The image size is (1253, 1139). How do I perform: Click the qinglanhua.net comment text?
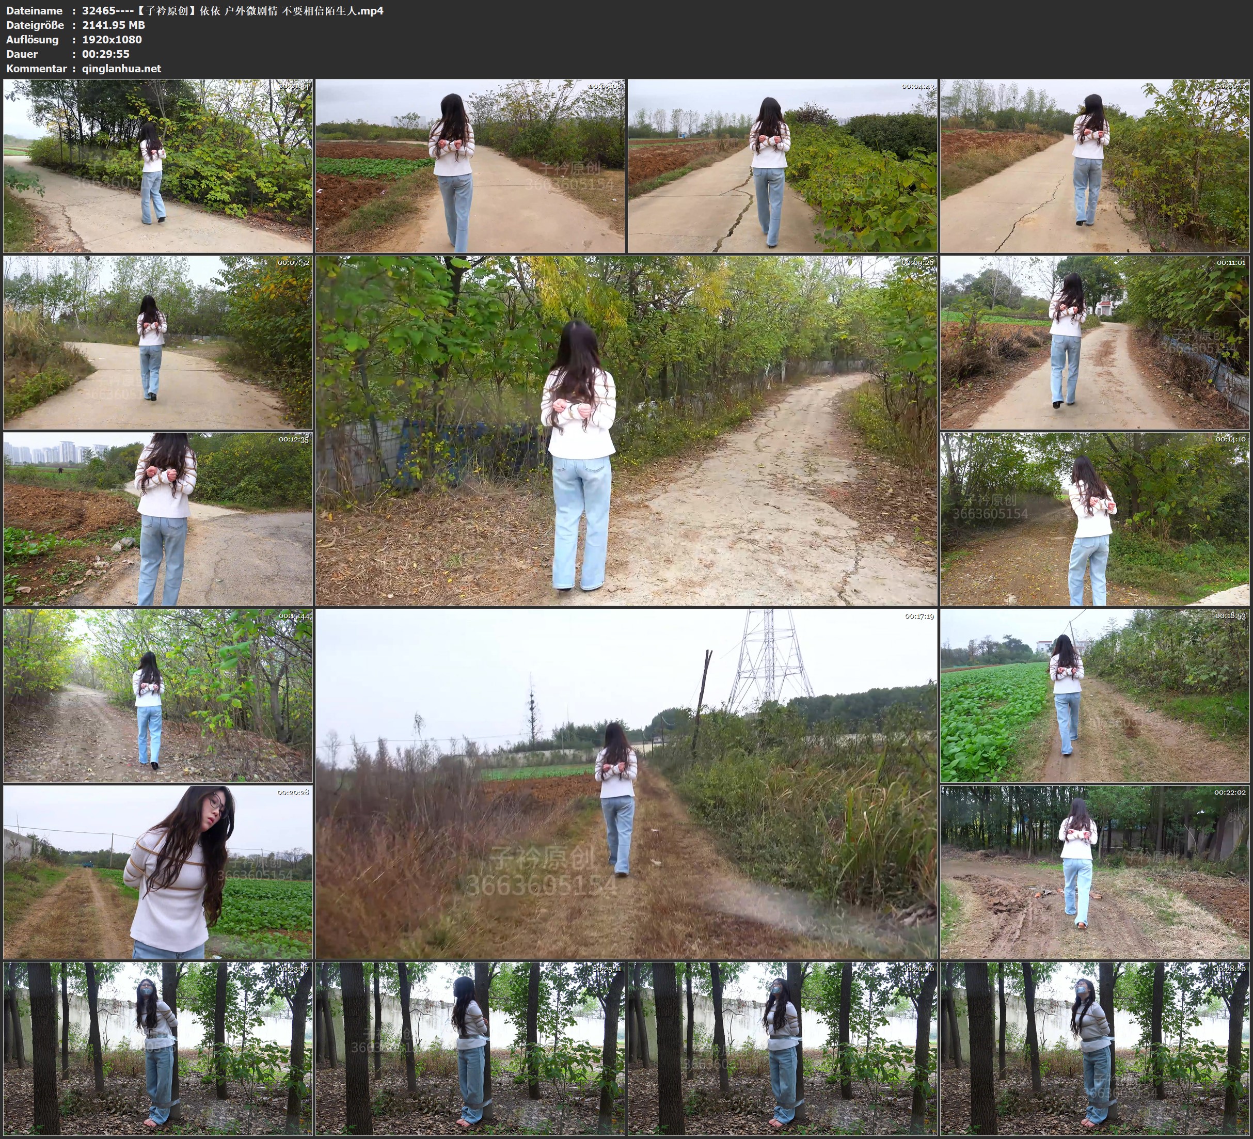pos(121,68)
